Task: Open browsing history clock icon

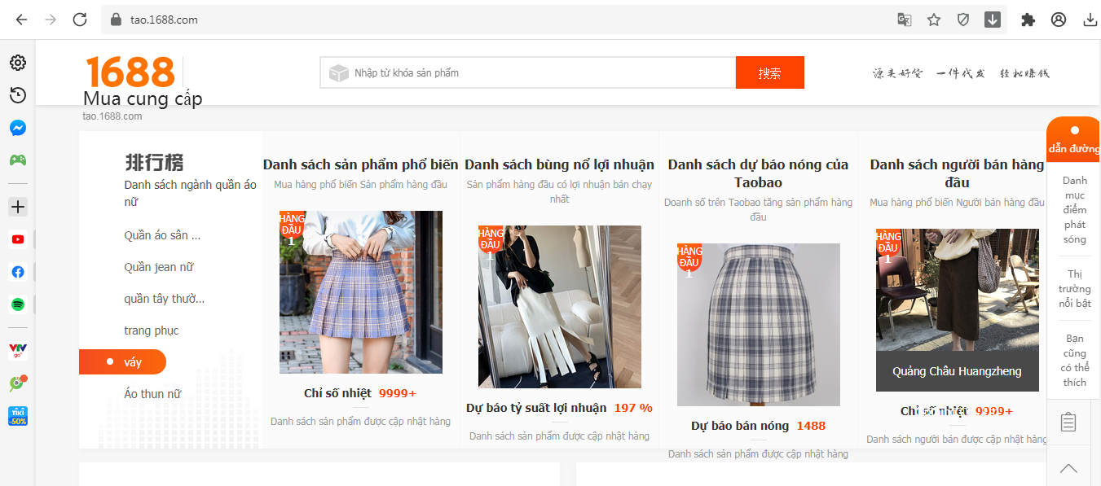Action: [x=18, y=95]
